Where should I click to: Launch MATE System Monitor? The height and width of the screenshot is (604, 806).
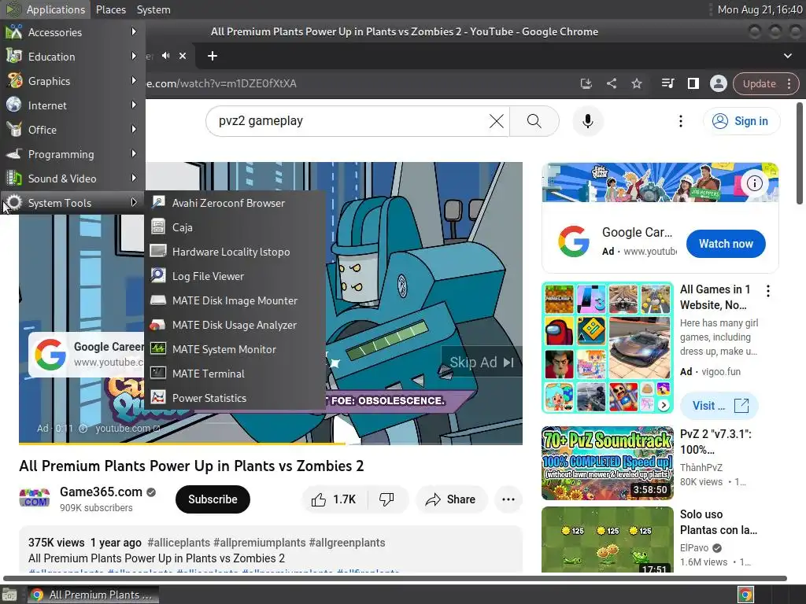(235, 349)
